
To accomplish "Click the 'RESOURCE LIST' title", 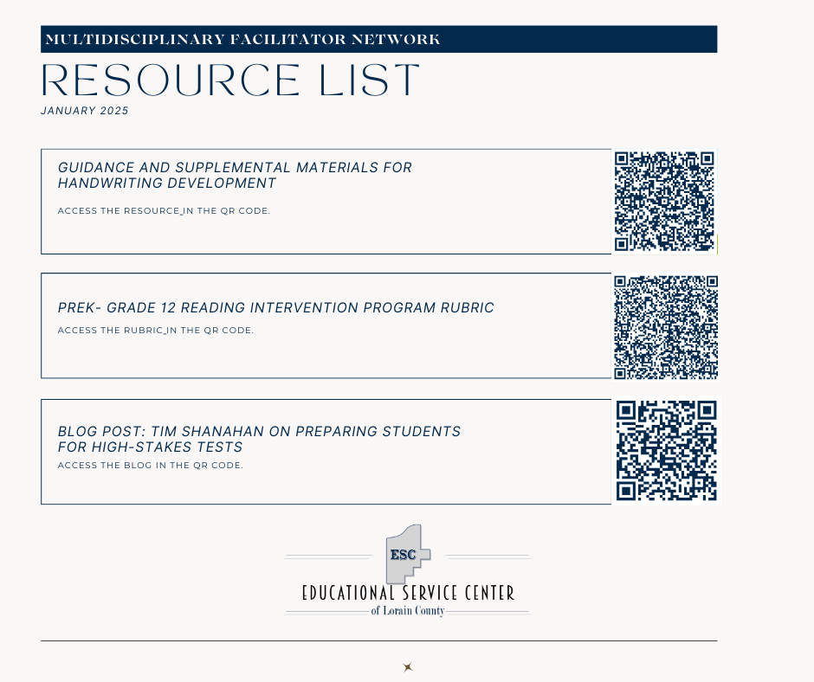I will [x=230, y=80].
